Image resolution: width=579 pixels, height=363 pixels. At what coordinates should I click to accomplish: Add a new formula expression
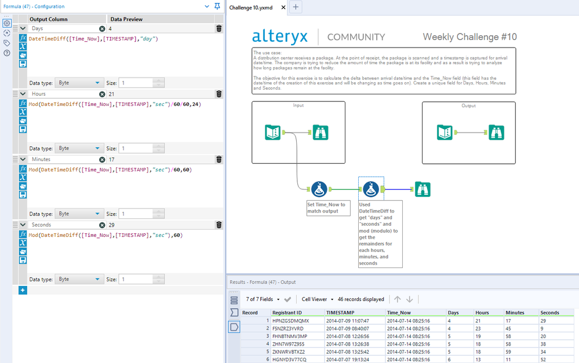23,290
